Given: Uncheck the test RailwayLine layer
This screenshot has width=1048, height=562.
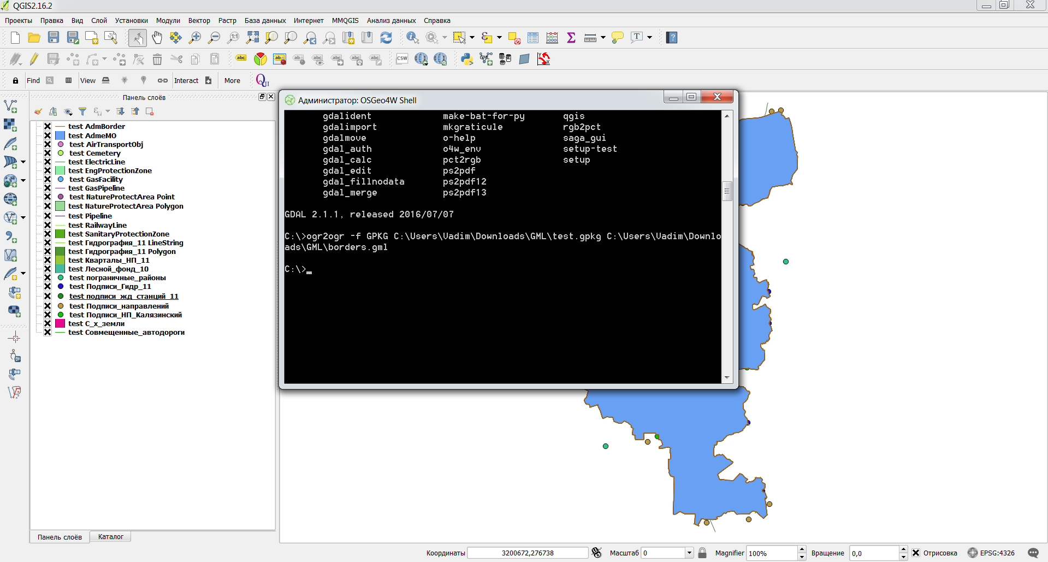Looking at the screenshot, I should point(48,225).
